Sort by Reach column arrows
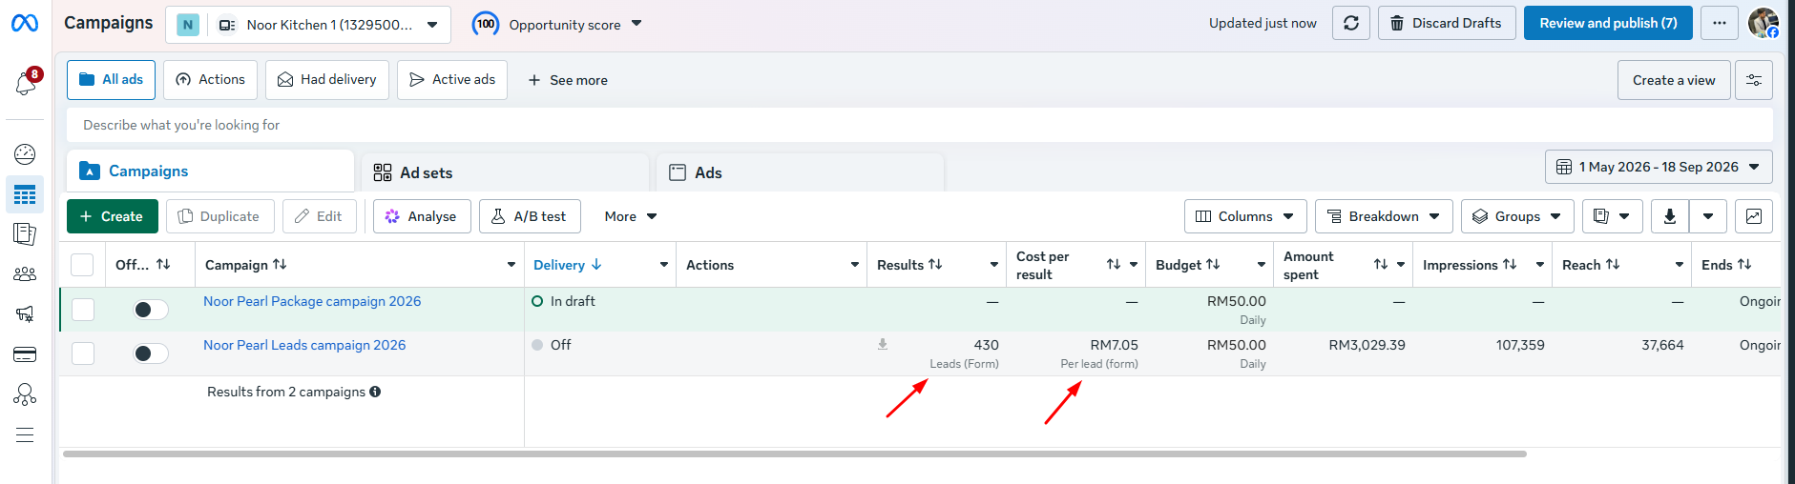The width and height of the screenshot is (1795, 484). click(1613, 265)
